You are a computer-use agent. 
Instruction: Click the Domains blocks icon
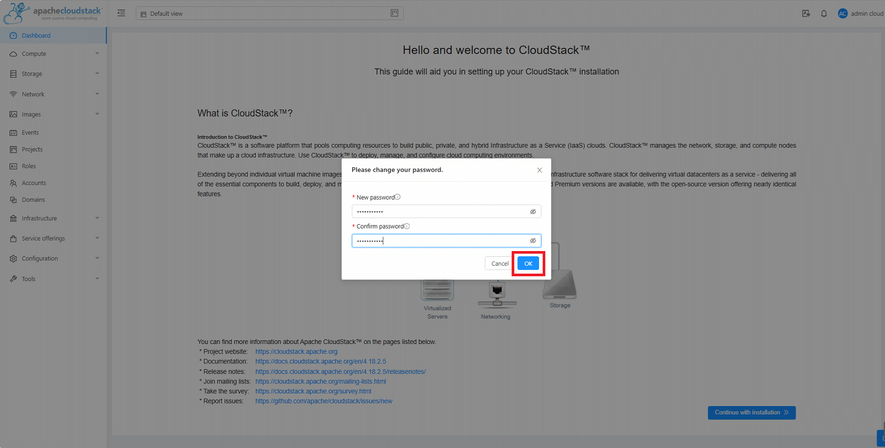point(13,200)
